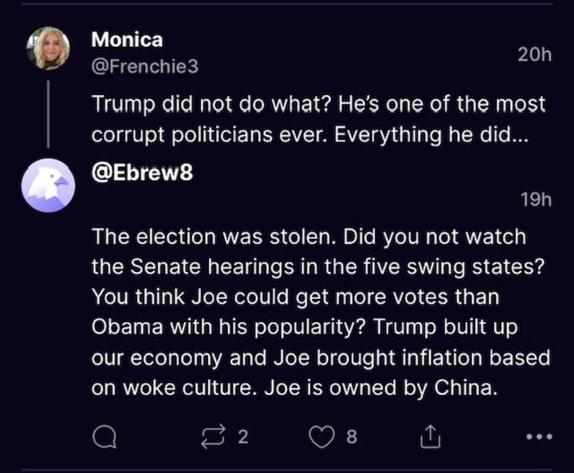This screenshot has width=574, height=473.
Task: Visit the @Frenchie3 handle
Action: (145, 67)
